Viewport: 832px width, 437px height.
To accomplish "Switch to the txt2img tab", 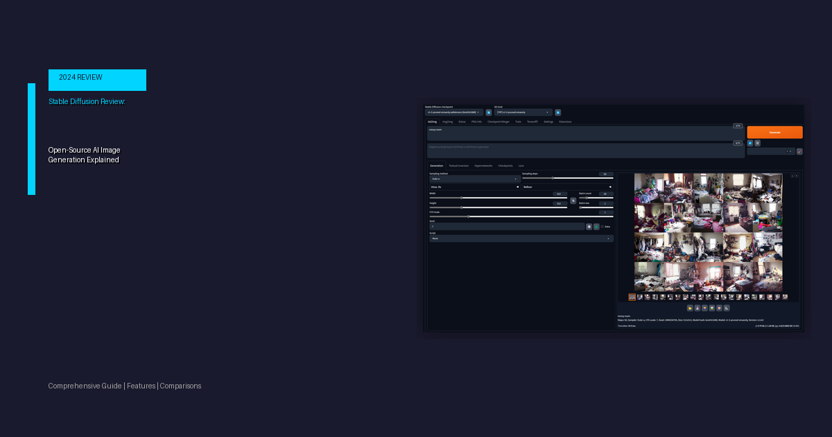I will coord(433,121).
